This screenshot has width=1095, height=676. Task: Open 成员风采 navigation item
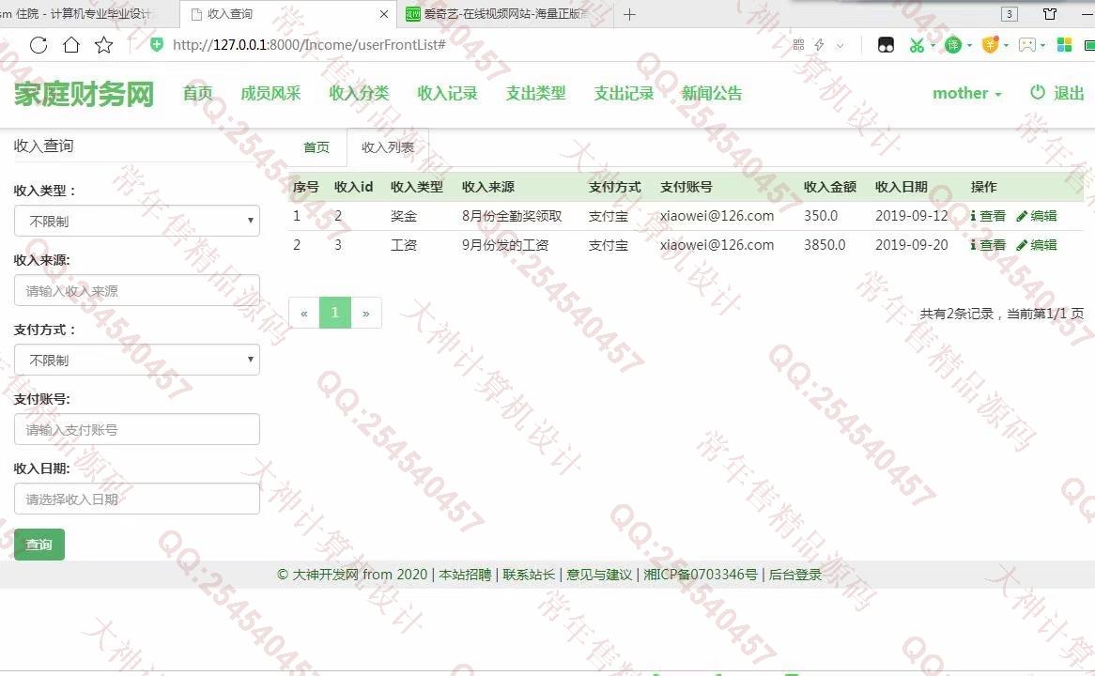click(x=270, y=94)
